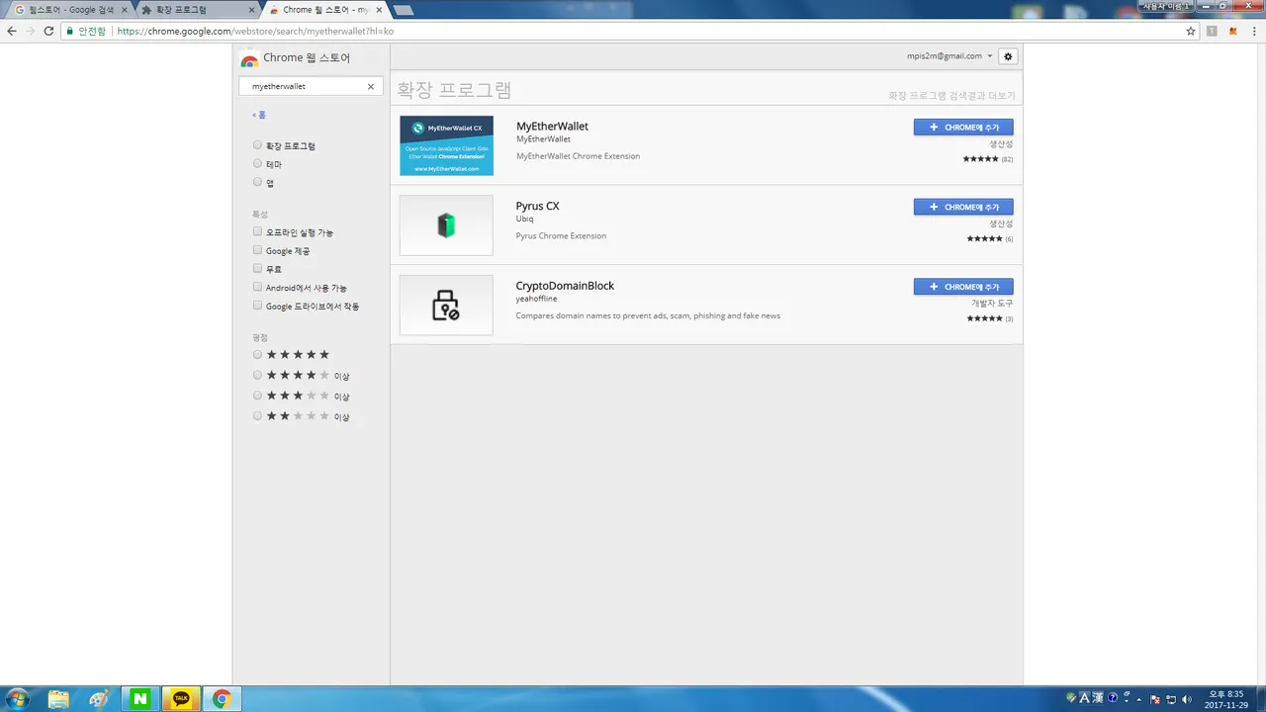Select three stars and up filter
Screen dimensions: 1266x712
[257, 396]
